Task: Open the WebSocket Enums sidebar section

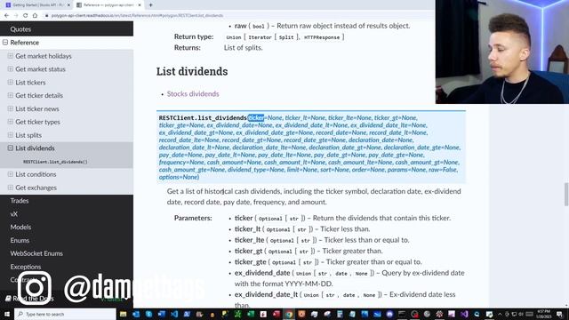Action: 36,253
